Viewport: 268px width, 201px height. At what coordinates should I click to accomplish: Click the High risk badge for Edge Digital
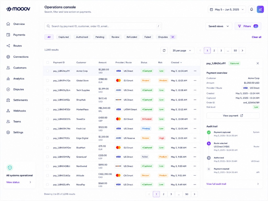[161, 138]
